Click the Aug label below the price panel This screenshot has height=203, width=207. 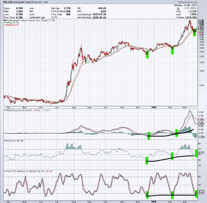[74, 107]
